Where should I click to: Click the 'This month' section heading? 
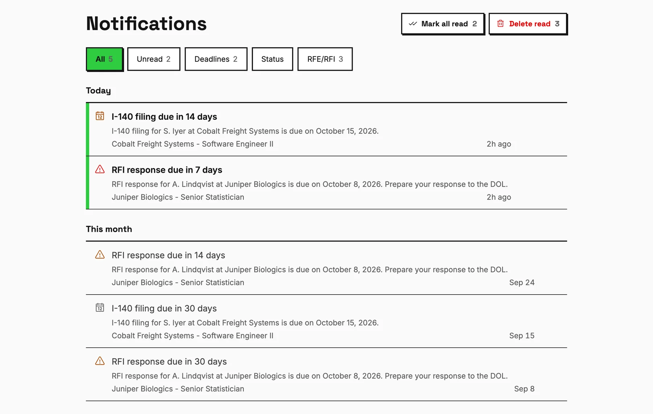pos(109,229)
